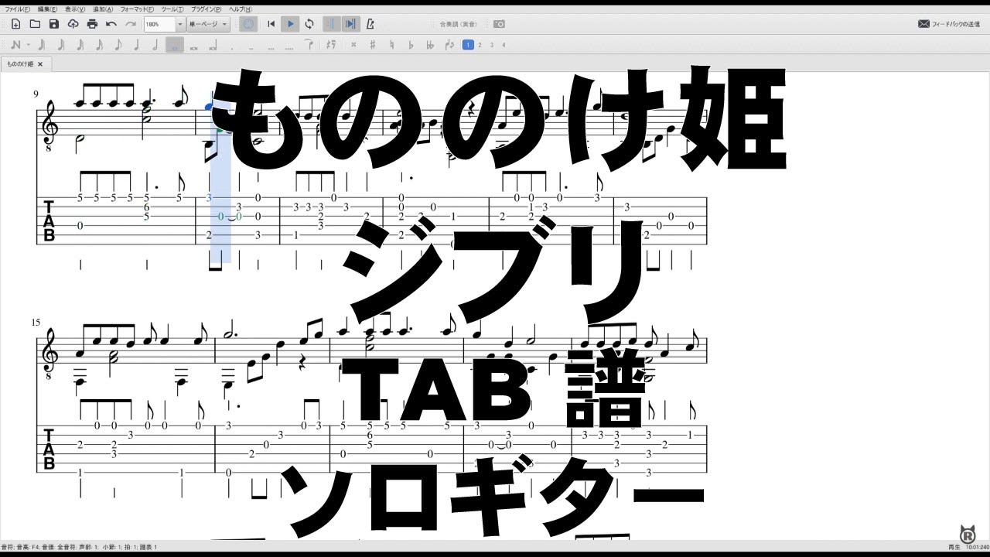Apply double flat accidental
Screen dimensions: 990x557
pos(430,45)
